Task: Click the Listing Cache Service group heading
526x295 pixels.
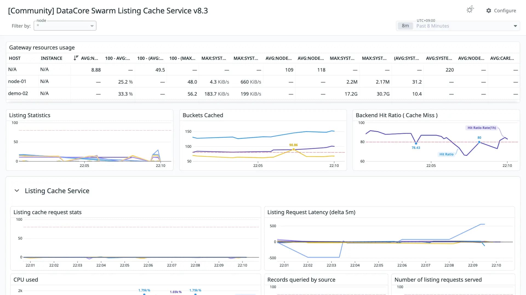Action: tap(57, 191)
